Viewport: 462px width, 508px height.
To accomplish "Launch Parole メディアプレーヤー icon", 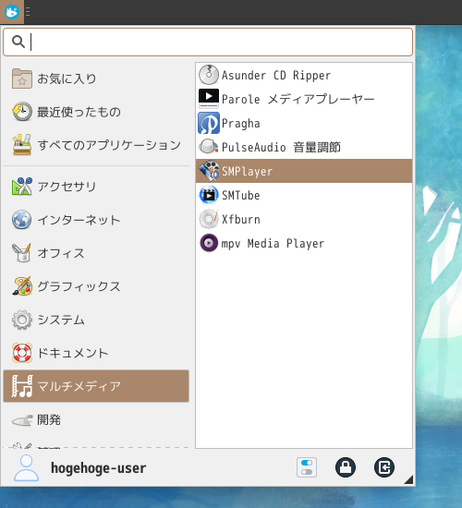I will coord(209,99).
